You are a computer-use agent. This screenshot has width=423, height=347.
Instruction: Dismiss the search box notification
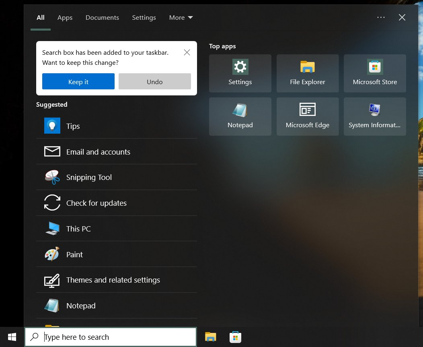coord(187,52)
